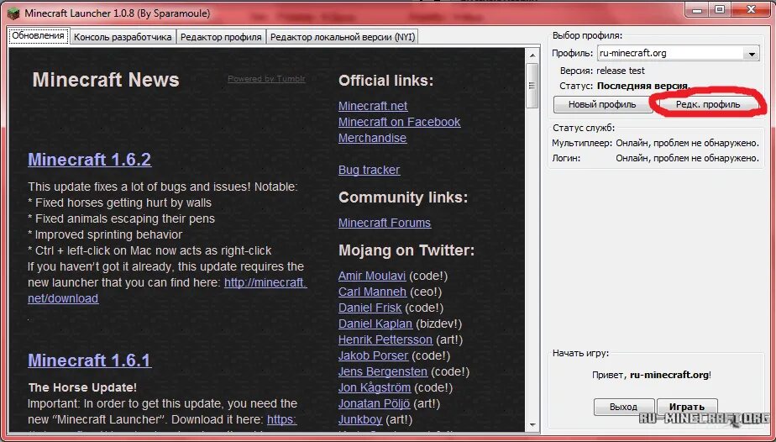The height and width of the screenshot is (442, 776).
Task: Open Daniel Frisk's Twitter link
Action: (370, 308)
